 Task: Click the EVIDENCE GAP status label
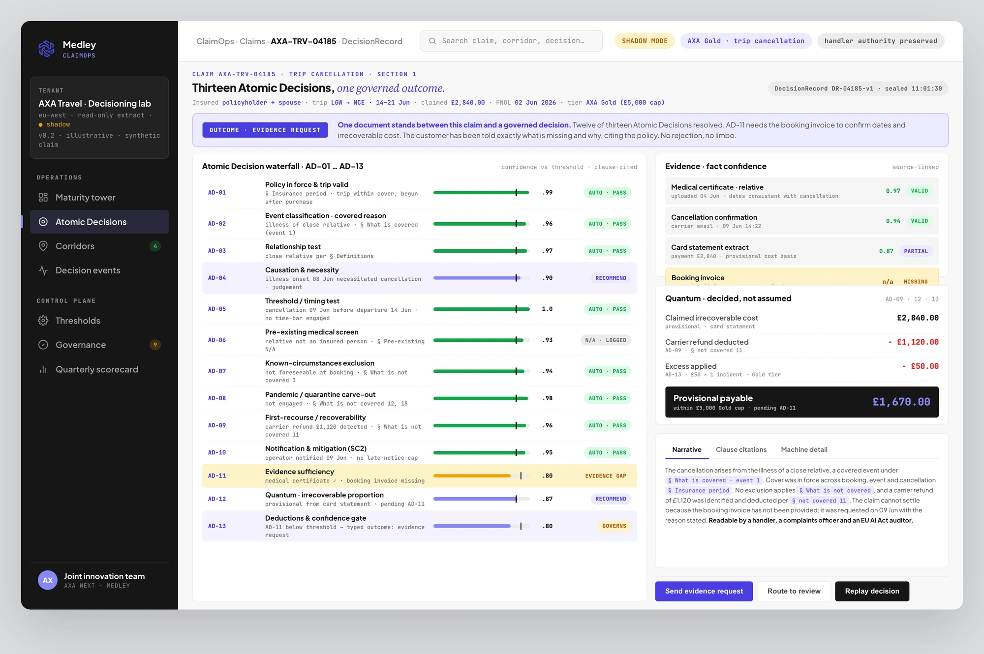click(605, 476)
